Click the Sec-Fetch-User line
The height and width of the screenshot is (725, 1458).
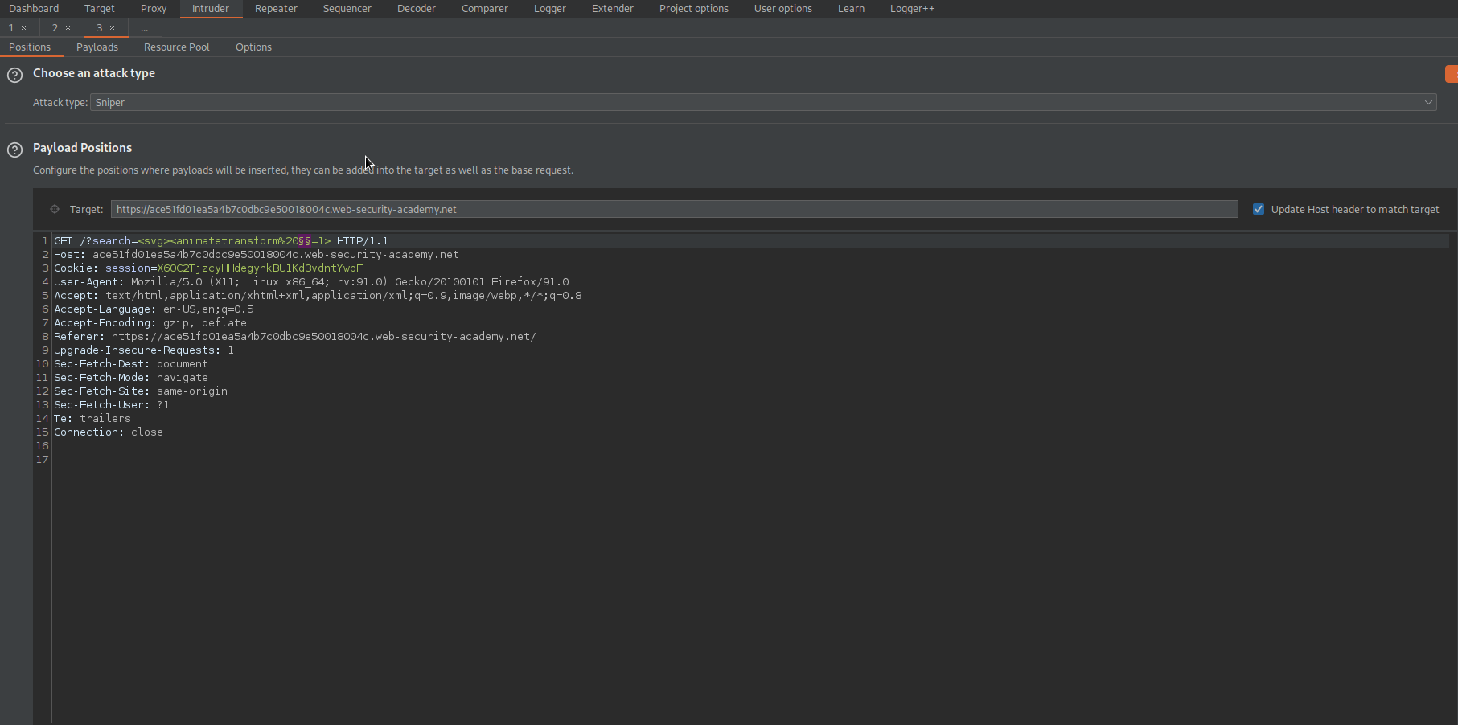click(112, 405)
